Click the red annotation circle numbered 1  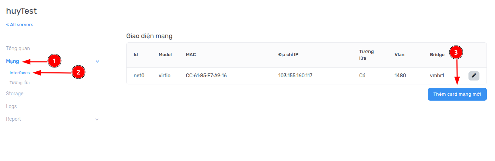coord(54,61)
